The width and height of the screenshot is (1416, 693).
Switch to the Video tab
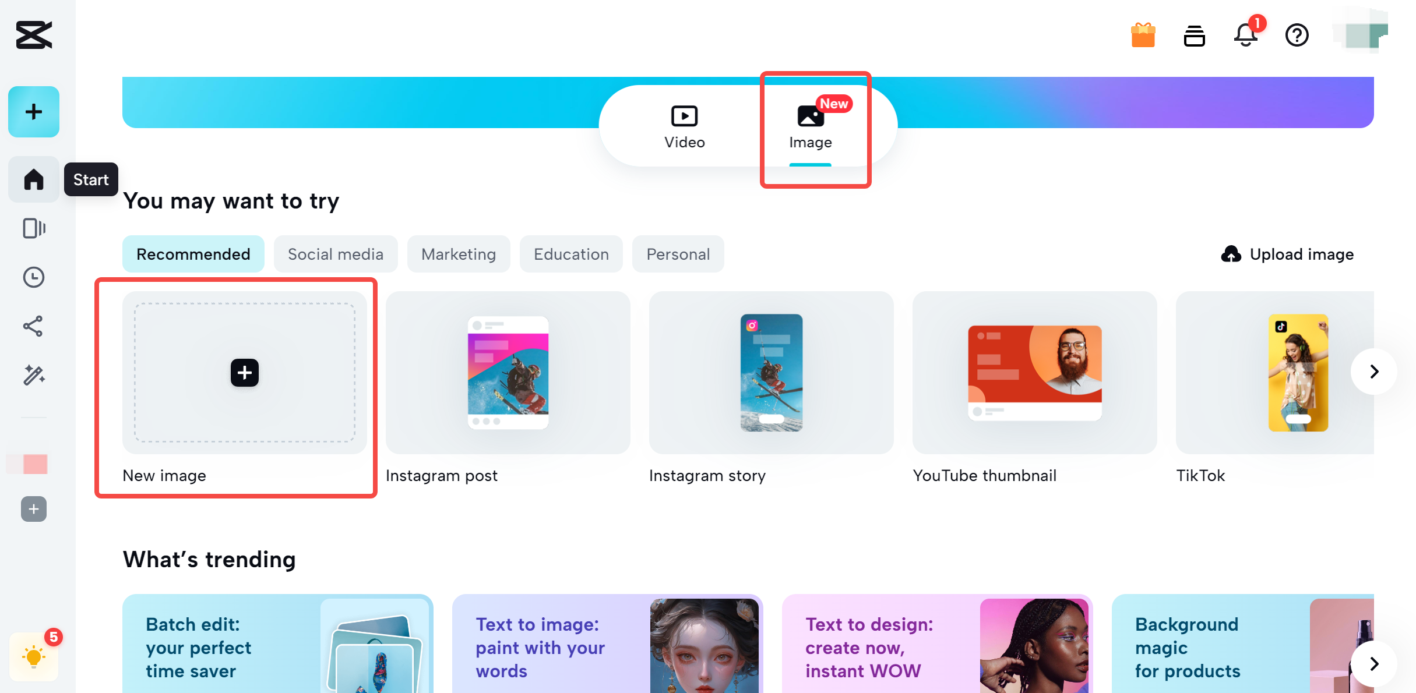pyautogui.click(x=684, y=126)
